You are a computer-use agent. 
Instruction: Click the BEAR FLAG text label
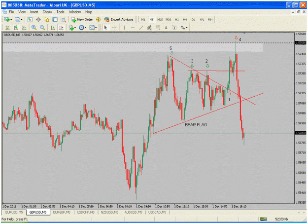(196, 125)
